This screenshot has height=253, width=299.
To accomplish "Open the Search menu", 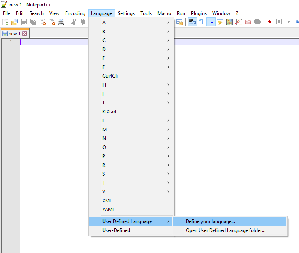I will click(x=36, y=13).
